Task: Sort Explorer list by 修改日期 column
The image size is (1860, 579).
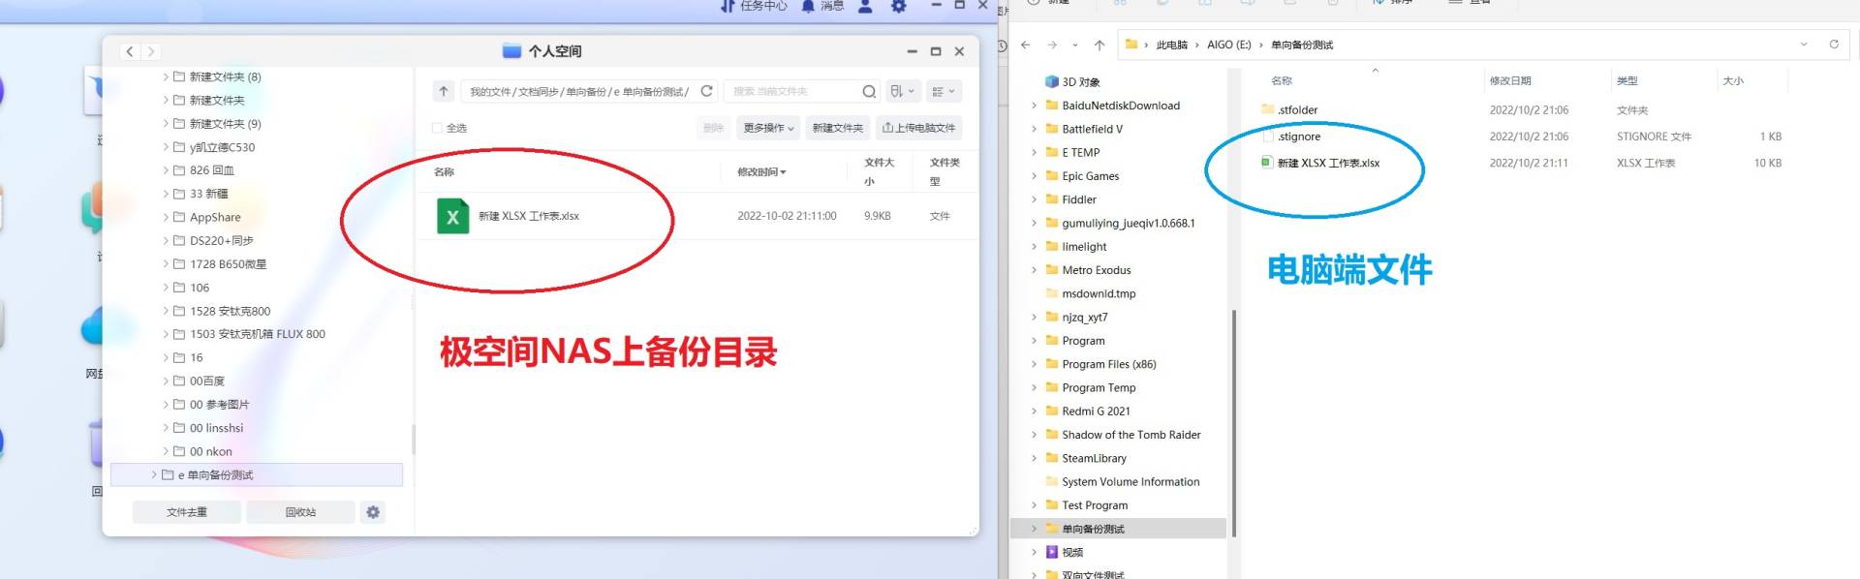Action: click(x=1510, y=81)
